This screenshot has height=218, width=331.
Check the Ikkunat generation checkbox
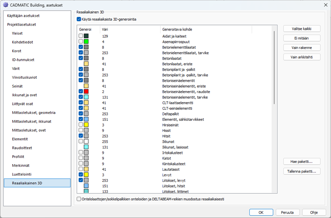(x=81, y=141)
